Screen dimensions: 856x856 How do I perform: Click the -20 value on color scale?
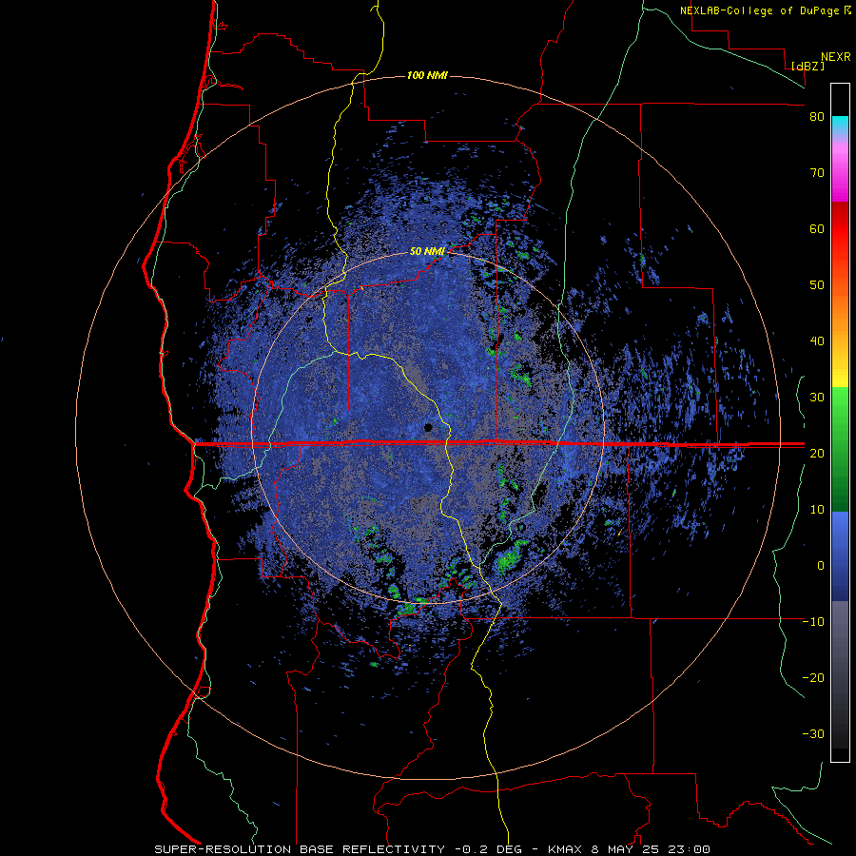tap(813, 677)
